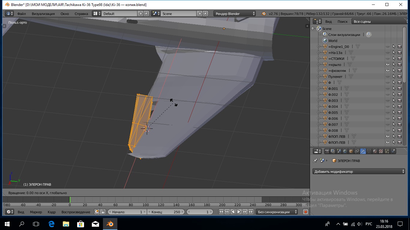Click frame 100 on the timeline ruler
The image size is (410, 230).
(146, 205)
